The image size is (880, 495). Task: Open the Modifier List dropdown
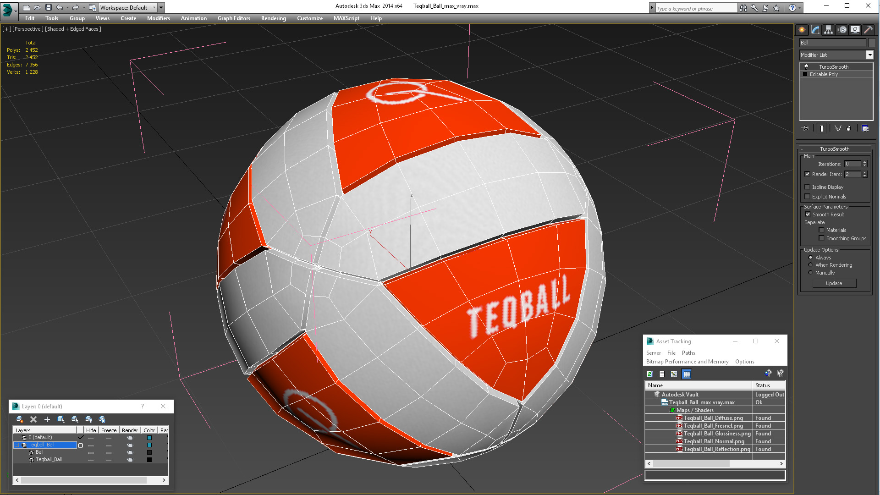pyautogui.click(x=869, y=55)
